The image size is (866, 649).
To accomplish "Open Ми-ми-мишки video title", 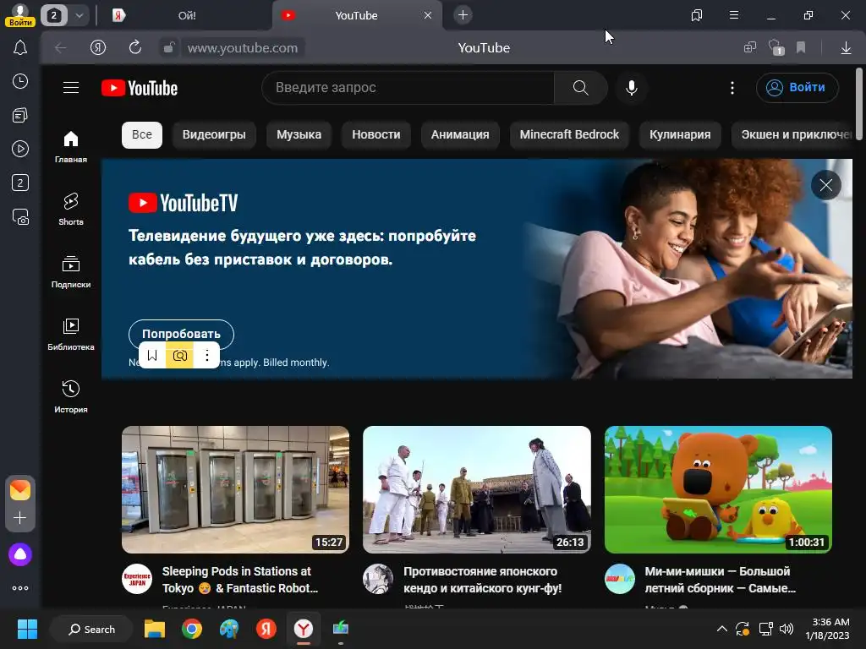I will coord(721,580).
